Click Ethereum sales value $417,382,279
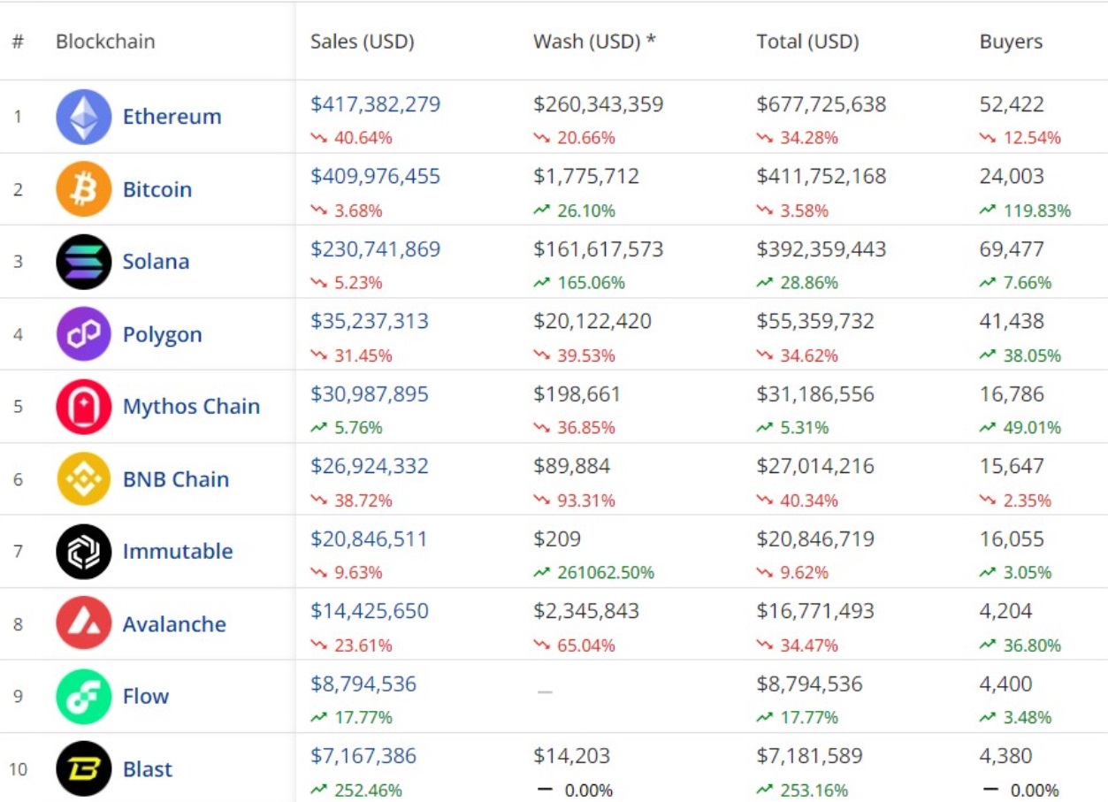This screenshot has width=1108, height=802. [376, 104]
